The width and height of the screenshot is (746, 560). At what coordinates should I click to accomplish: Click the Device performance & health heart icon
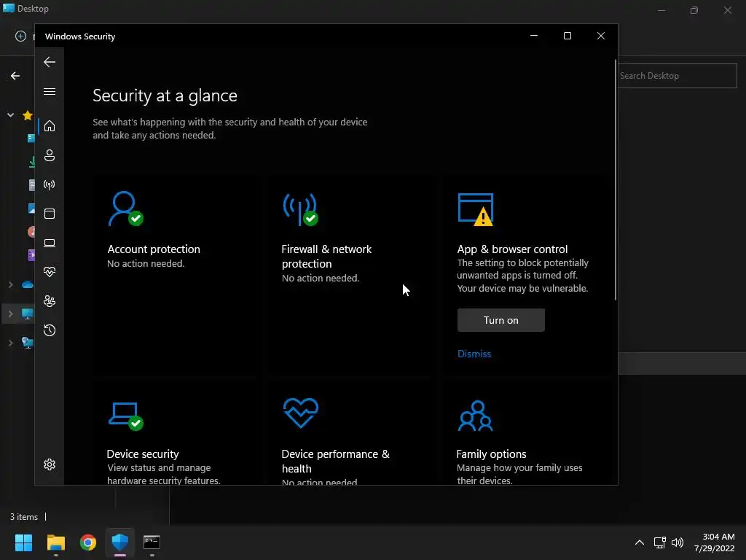tap(301, 413)
